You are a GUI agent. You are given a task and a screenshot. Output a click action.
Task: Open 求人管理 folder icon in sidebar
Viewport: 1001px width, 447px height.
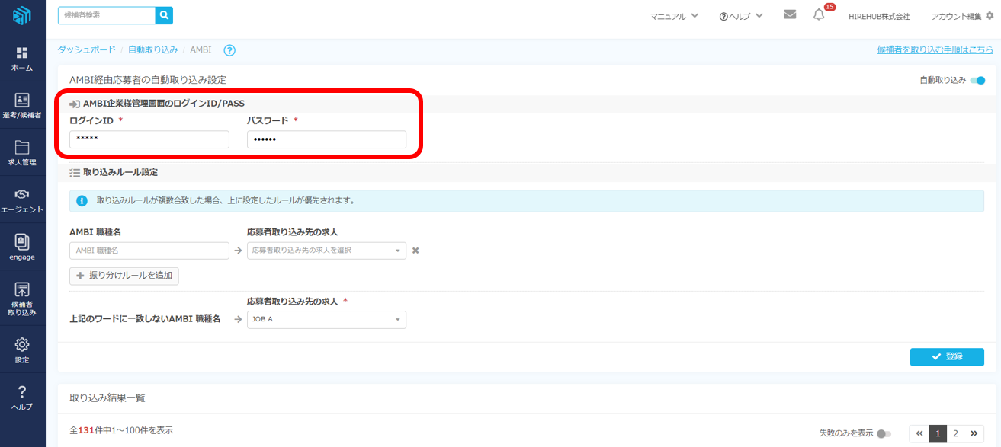22,153
